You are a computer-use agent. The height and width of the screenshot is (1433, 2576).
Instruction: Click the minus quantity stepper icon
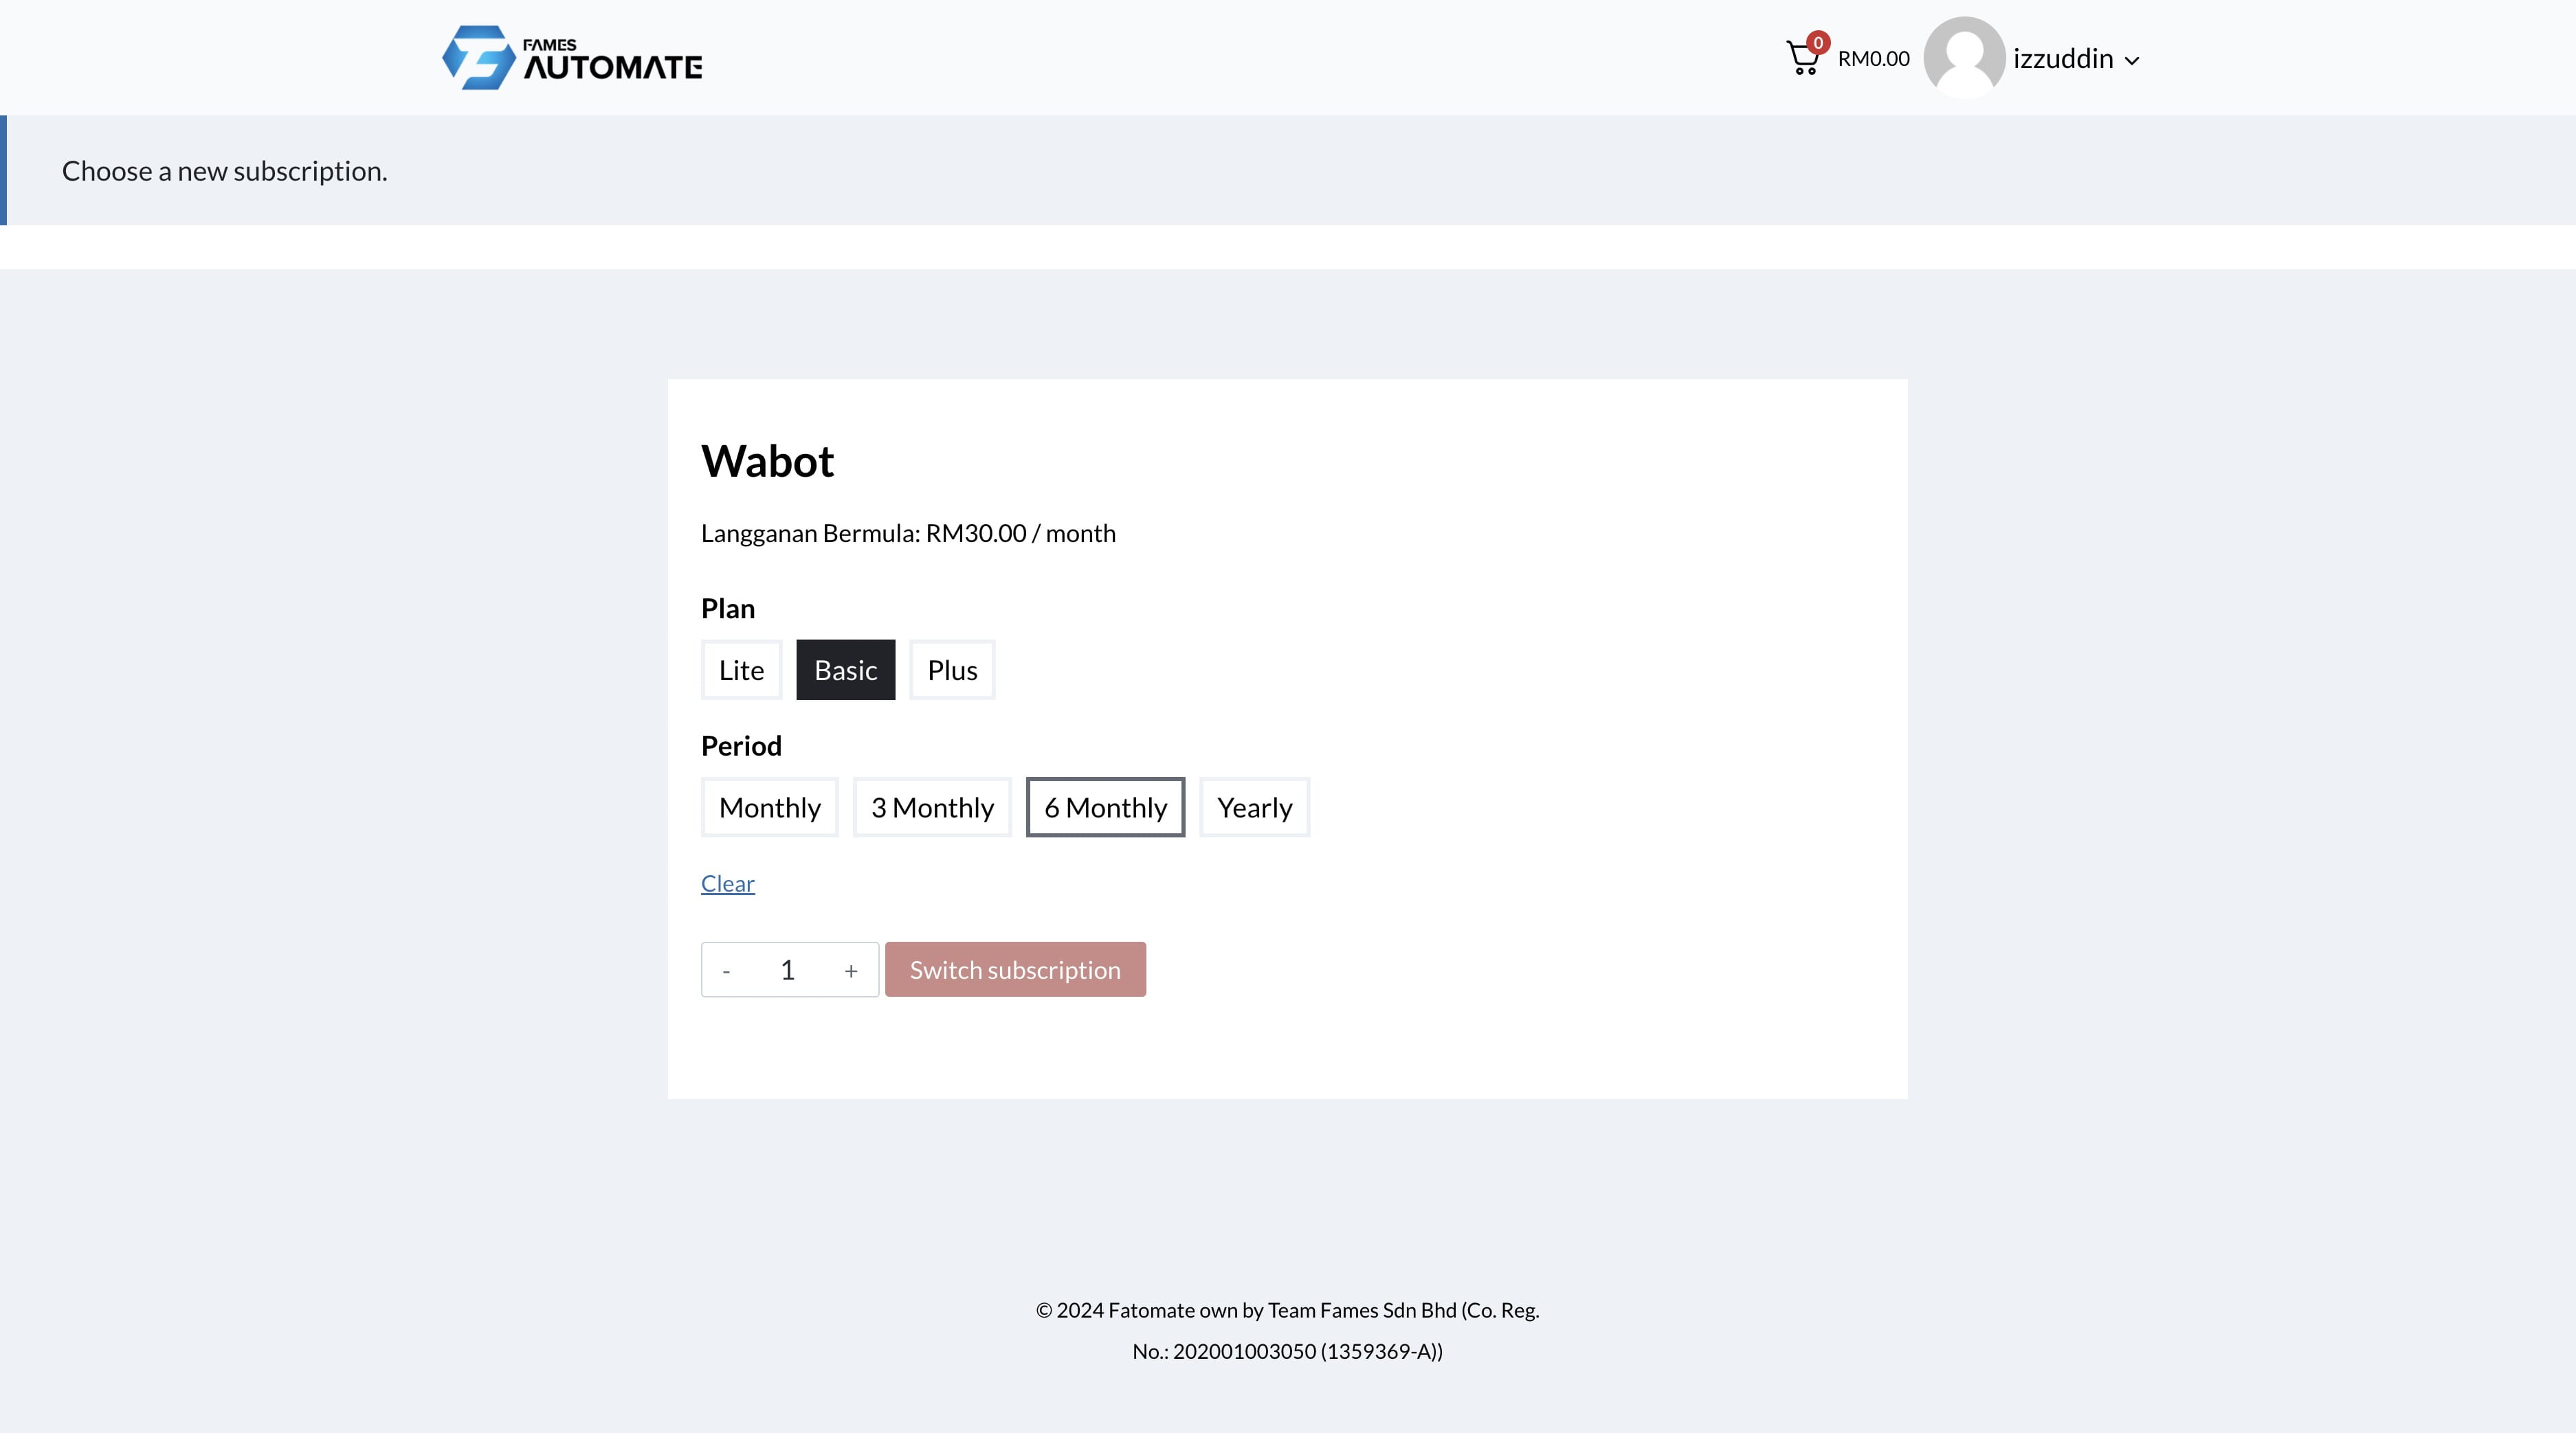[x=726, y=969]
